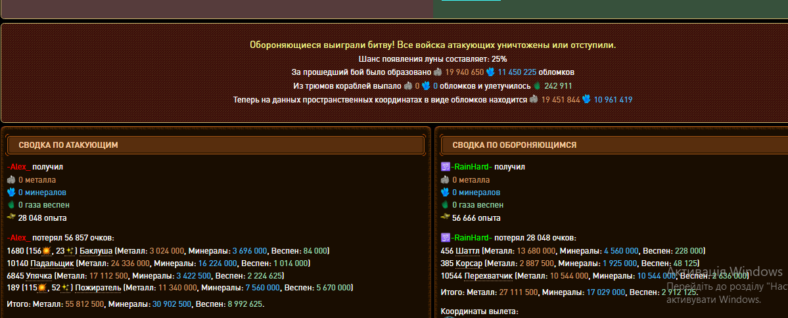Click the metal icon in the attackers summary
Viewport: 788px width, 318px height.
(11, 180)
